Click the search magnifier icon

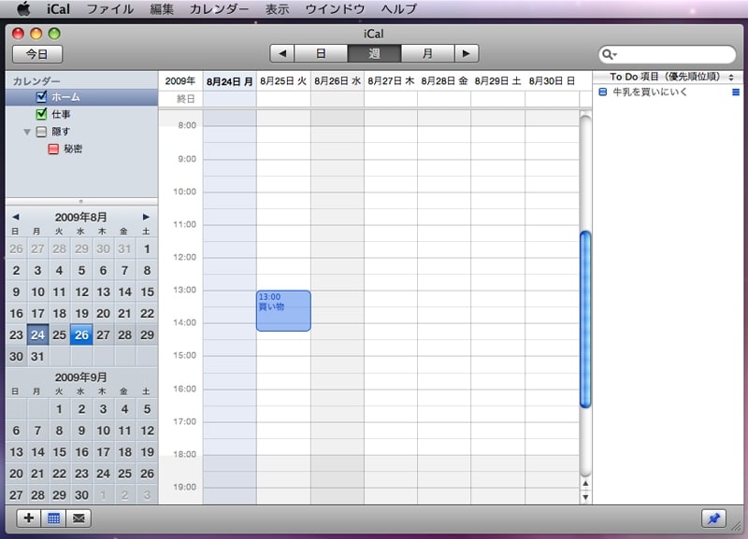point(607,54)
